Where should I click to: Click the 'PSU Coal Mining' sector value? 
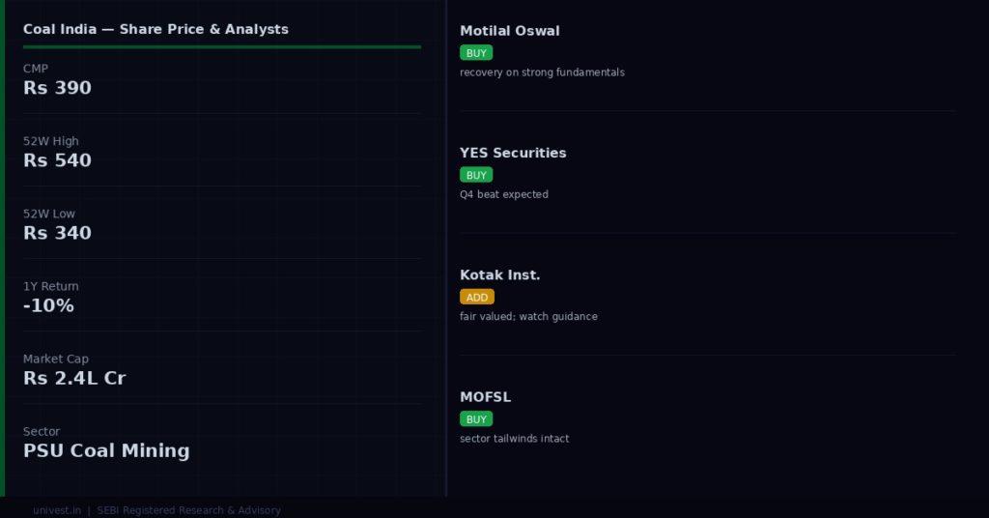(x=106, y=450)
